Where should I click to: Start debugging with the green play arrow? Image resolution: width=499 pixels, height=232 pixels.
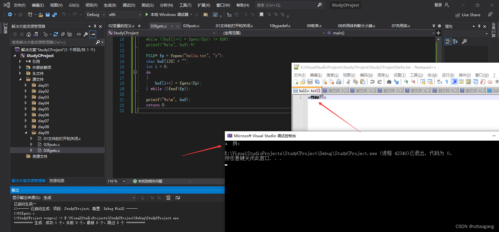[x=147, y=15]
